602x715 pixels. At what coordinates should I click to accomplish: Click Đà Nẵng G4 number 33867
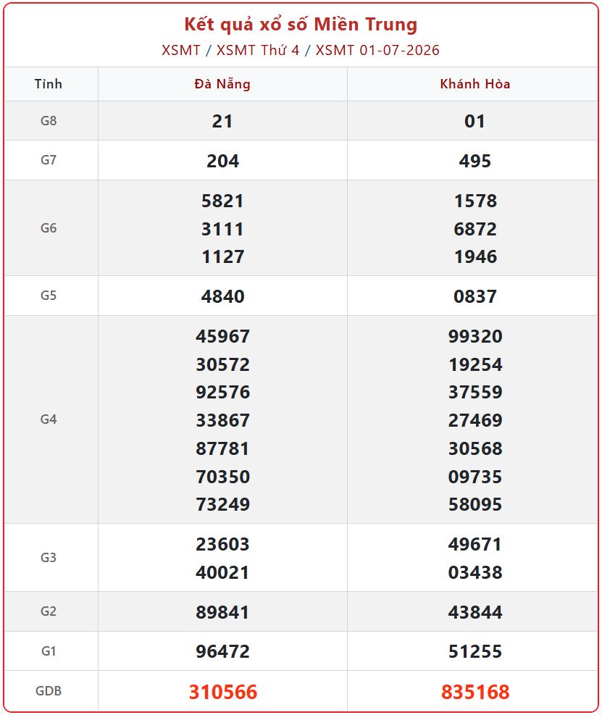[x=222, y=420]
